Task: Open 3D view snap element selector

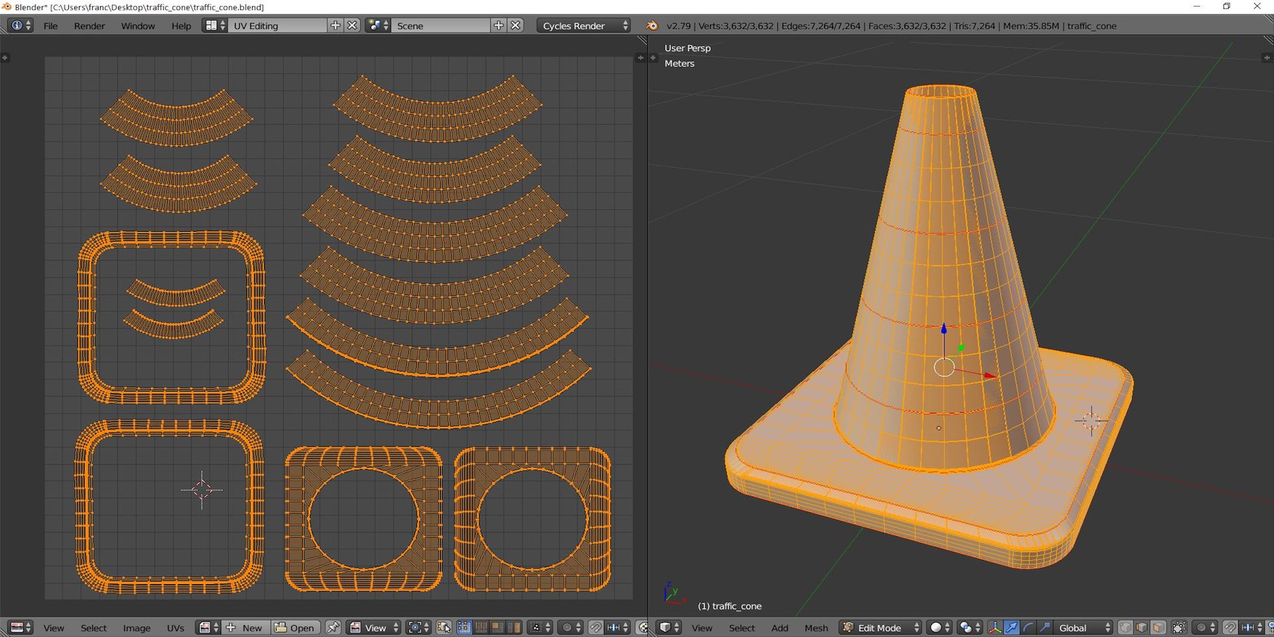Action: (x=1251, y=627)
